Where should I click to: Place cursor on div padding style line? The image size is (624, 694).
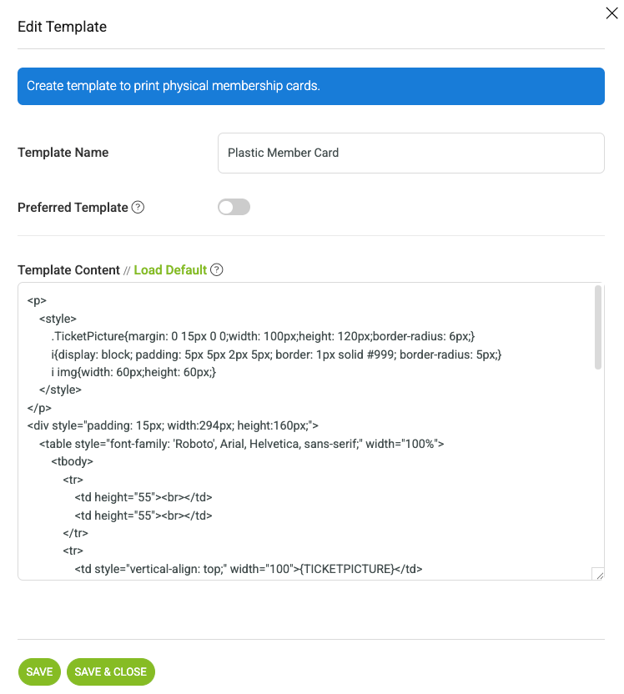[x=173, y=425]
